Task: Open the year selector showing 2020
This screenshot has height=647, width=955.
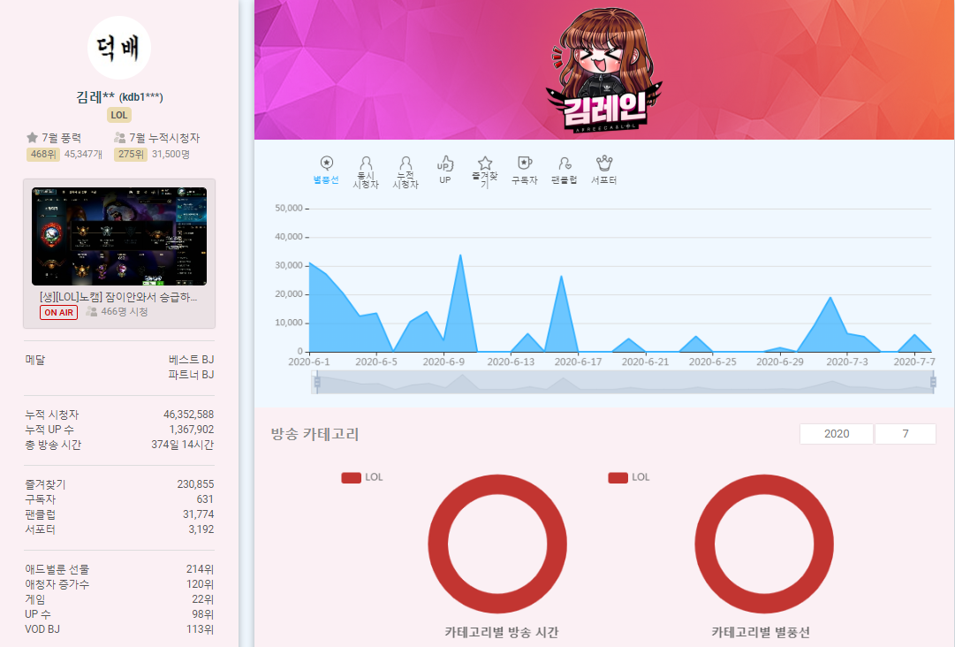Action: pyautogui.click(x=837, y=434)
